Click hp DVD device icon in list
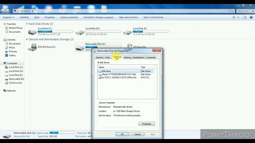 pyautogui.click(x=100, y=78)
